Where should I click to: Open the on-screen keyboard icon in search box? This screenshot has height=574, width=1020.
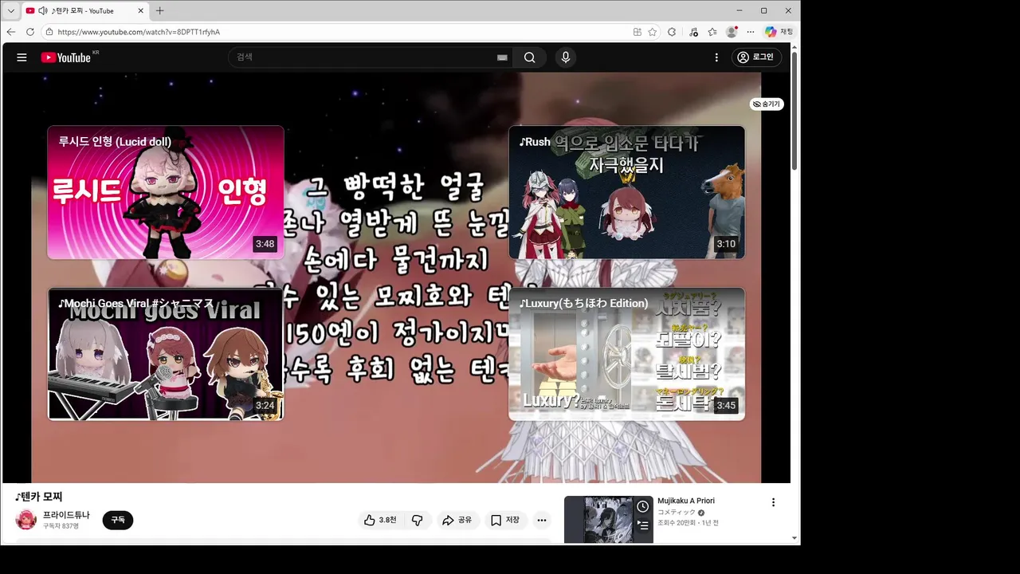click(502, 57)
